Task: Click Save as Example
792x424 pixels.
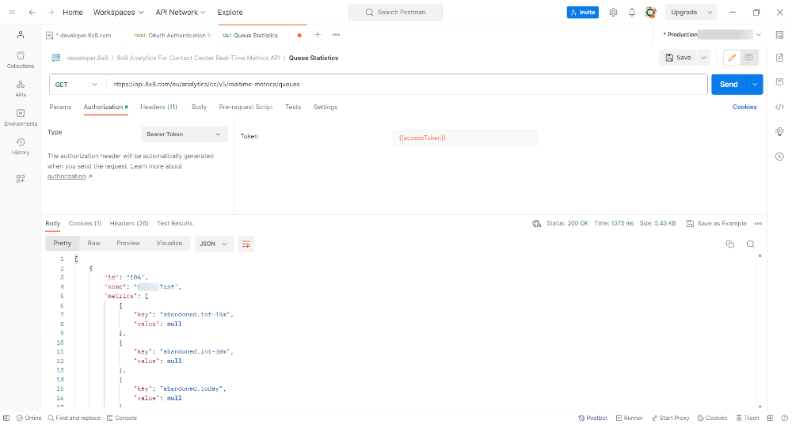Action: click(x=716, y=224)
